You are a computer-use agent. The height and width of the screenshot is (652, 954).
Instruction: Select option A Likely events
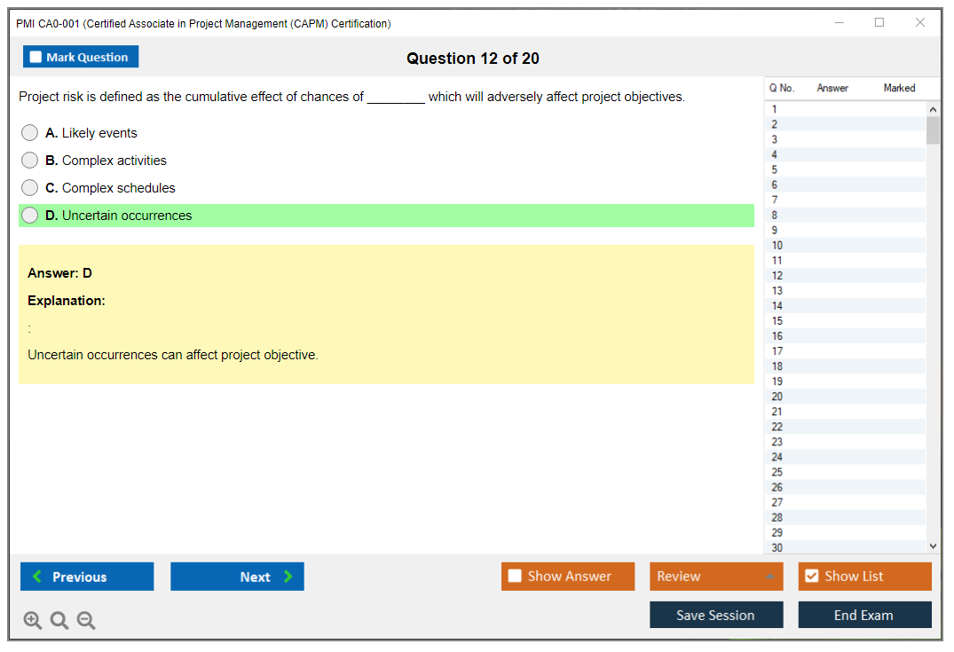click(30, 133)
